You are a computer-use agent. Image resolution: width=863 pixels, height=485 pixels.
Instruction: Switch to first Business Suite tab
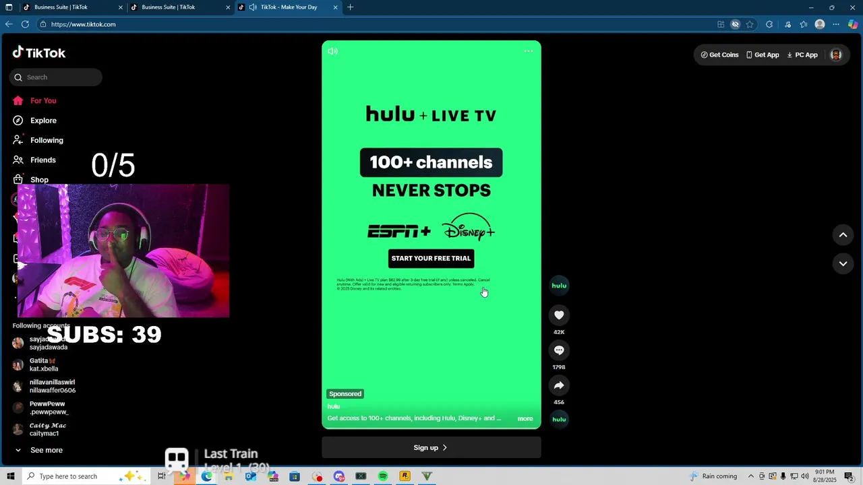[x=71, y=7]
